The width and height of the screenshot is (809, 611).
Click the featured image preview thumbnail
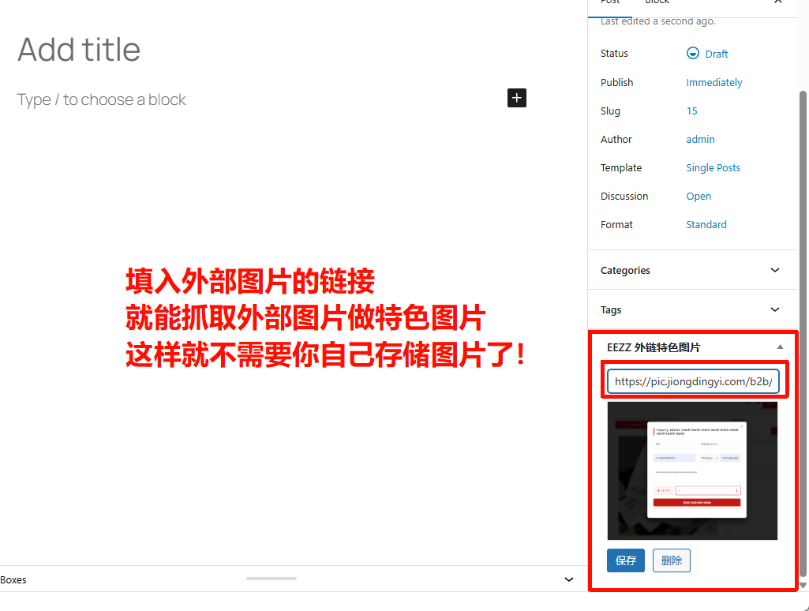pyautogui.click(x=692, y=470)
